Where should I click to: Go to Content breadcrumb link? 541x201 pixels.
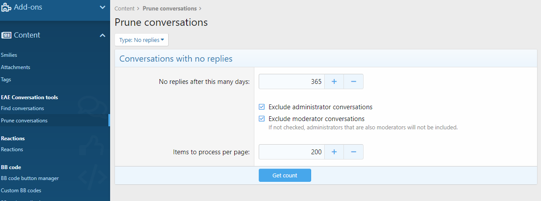point(124,9)
